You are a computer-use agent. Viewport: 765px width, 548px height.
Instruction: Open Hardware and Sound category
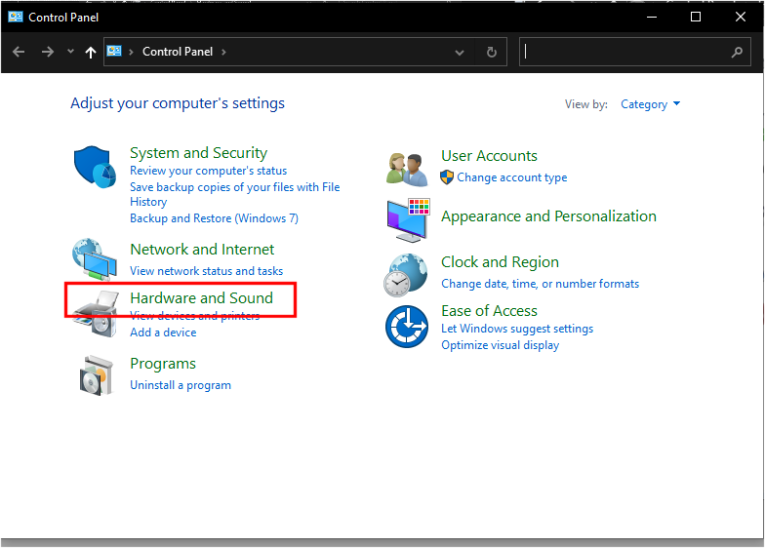(201, 298)
